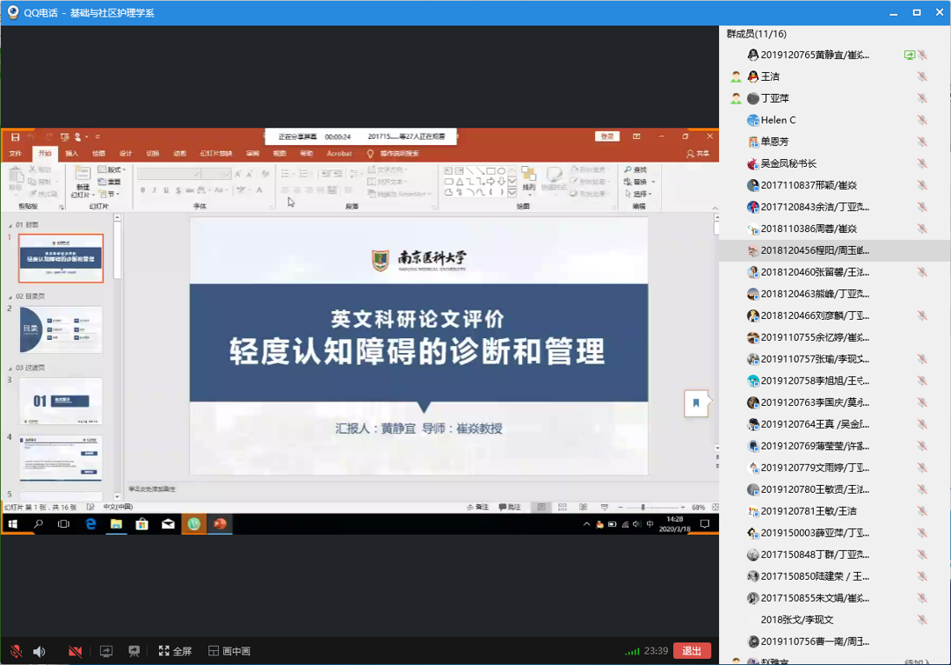The height and width of the screenshot is (665, 951).
Task: Click the 新建幻灯片 new slide icon
Action: [83, 176]
